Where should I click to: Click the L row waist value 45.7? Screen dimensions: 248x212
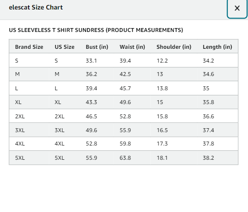click(x=125, y=89)
